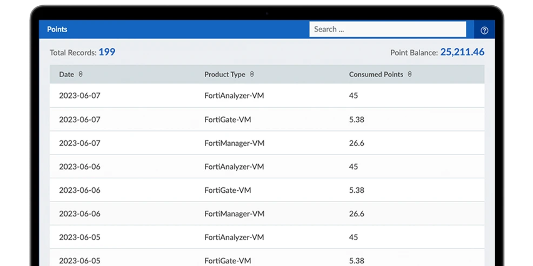The image size is (533, 266).
Task: Sort by Consumed Points column arrows
Action: [410, 74]
